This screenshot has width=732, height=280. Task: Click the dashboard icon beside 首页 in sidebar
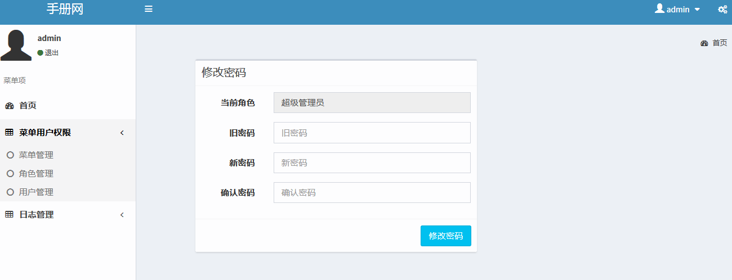(9, 106)
